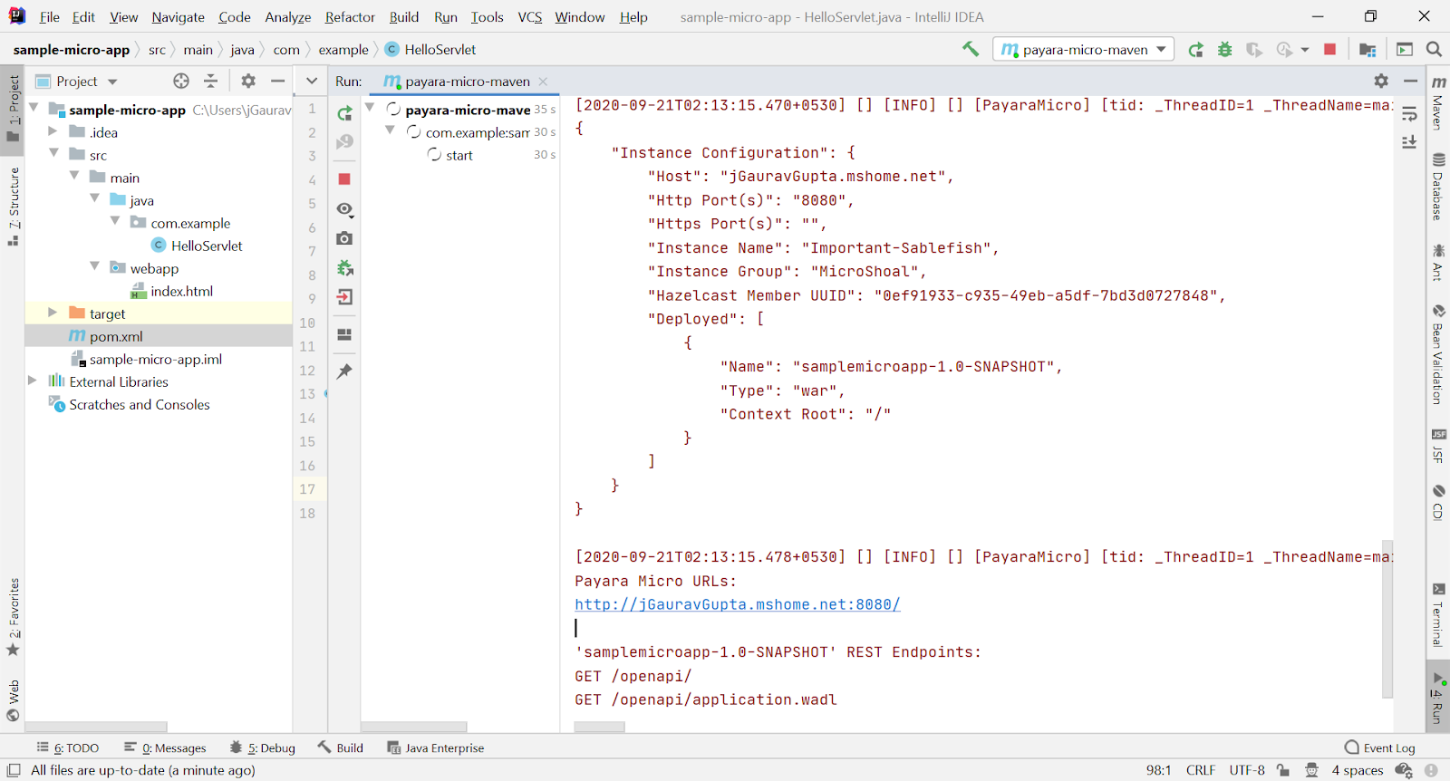Click console horizontal scrollbar thumb
The height and width of the screenshot is (781, 1450).
[599, 727]
